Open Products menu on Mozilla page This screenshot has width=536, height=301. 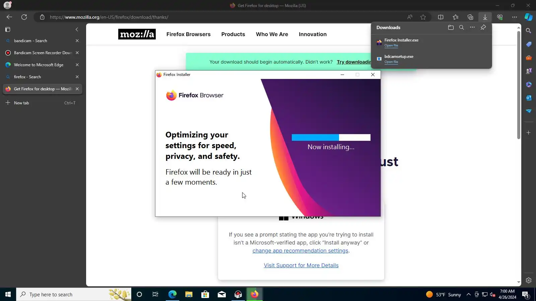click(233, 34)
